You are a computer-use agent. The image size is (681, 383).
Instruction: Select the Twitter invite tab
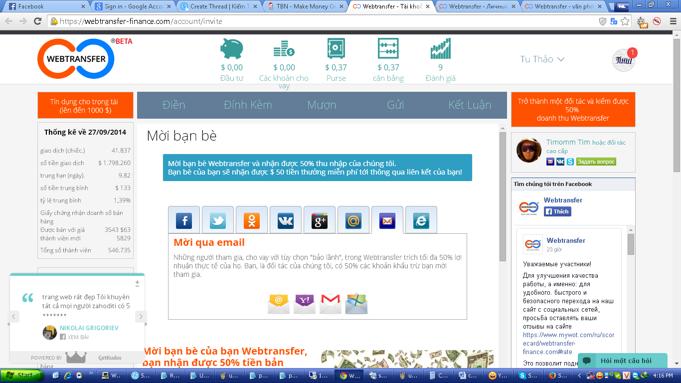click(218, 220)
